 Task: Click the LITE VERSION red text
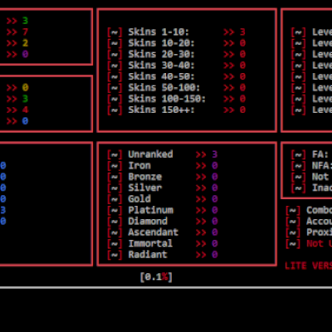pos(309,266)
